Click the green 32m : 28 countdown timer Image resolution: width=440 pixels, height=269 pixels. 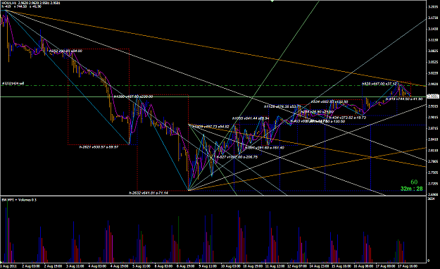pyautogui.click(x=411, y=189)
